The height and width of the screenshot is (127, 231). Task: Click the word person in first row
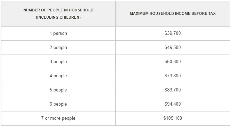(x=60, y=33)
